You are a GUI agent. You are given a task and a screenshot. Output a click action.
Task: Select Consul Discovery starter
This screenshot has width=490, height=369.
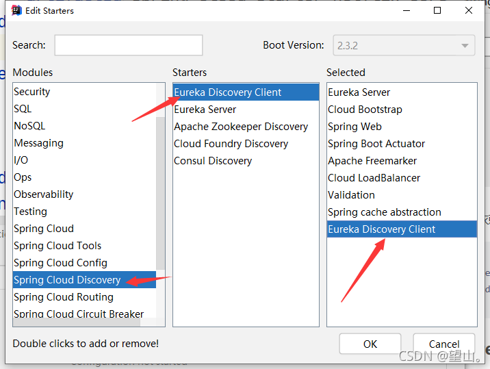click(x=246, y=161)
